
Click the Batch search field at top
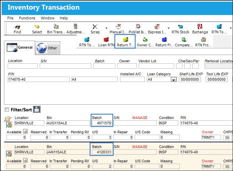104,66
